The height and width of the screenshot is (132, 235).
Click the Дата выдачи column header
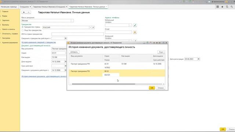[158, 56]
